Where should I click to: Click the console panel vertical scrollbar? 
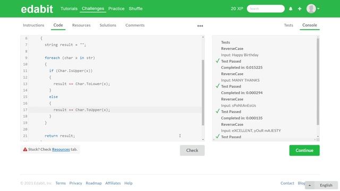[x=318, y=82]
